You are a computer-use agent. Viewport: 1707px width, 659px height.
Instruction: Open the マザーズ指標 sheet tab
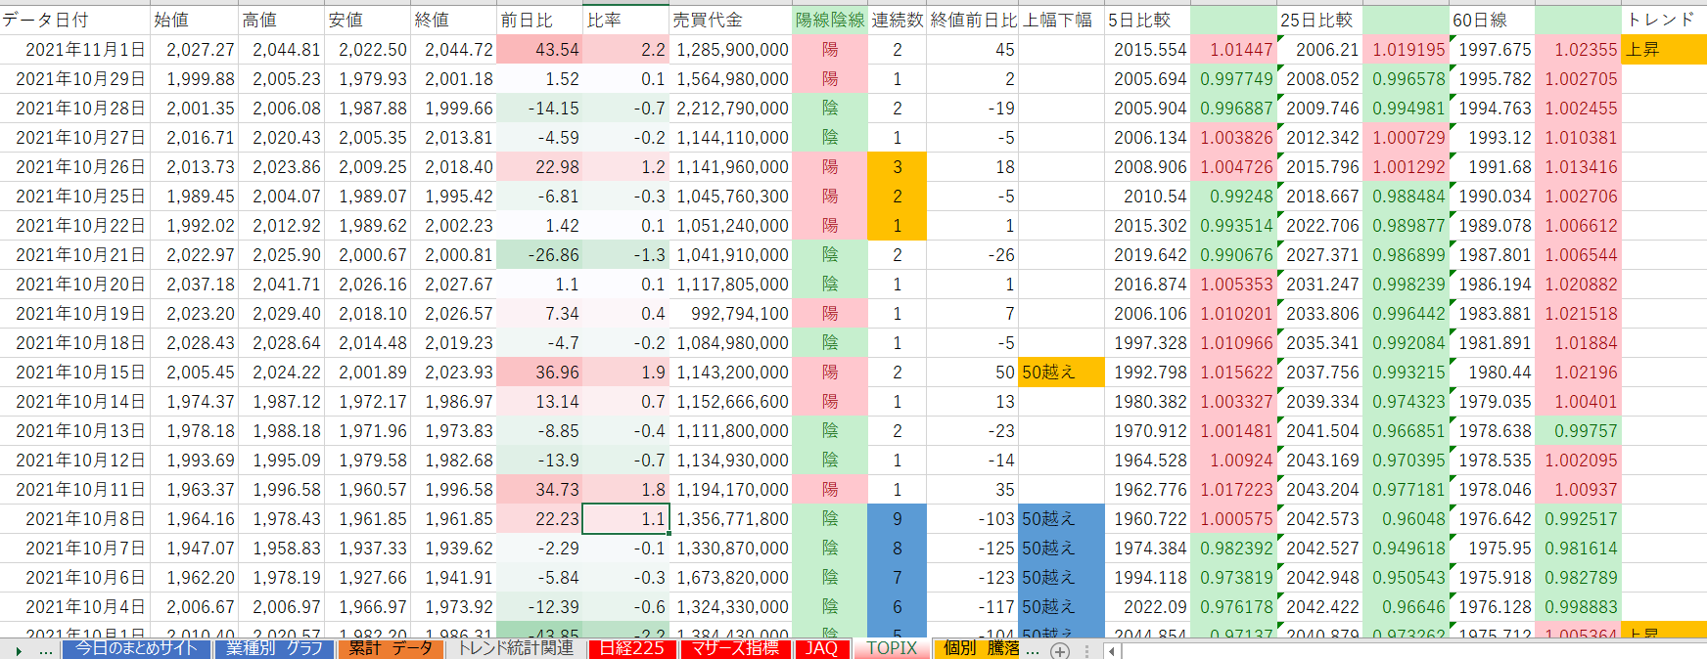point(735,648)
